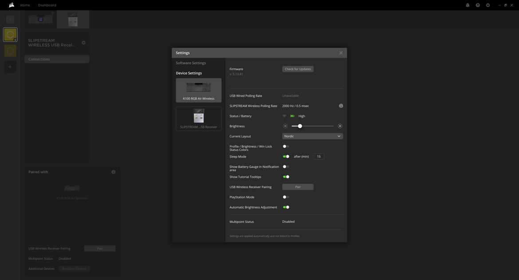
Task: Click info icon next to wireless polling rate
Action: point(341,106)
